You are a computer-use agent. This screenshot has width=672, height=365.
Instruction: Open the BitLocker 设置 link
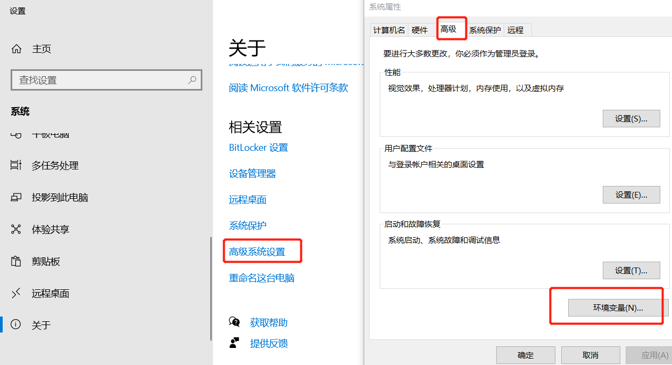tap(258, 148)
